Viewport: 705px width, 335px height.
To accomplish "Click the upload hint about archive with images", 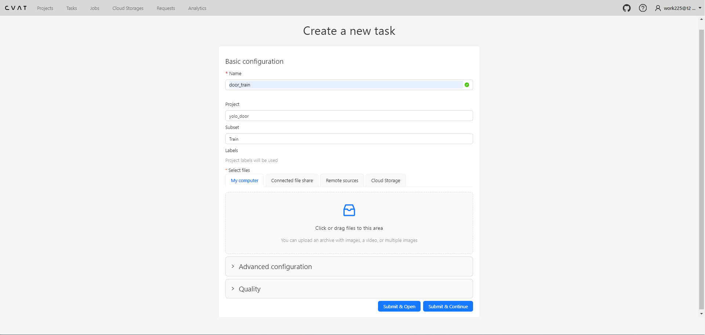I will [x=349, y=240].
